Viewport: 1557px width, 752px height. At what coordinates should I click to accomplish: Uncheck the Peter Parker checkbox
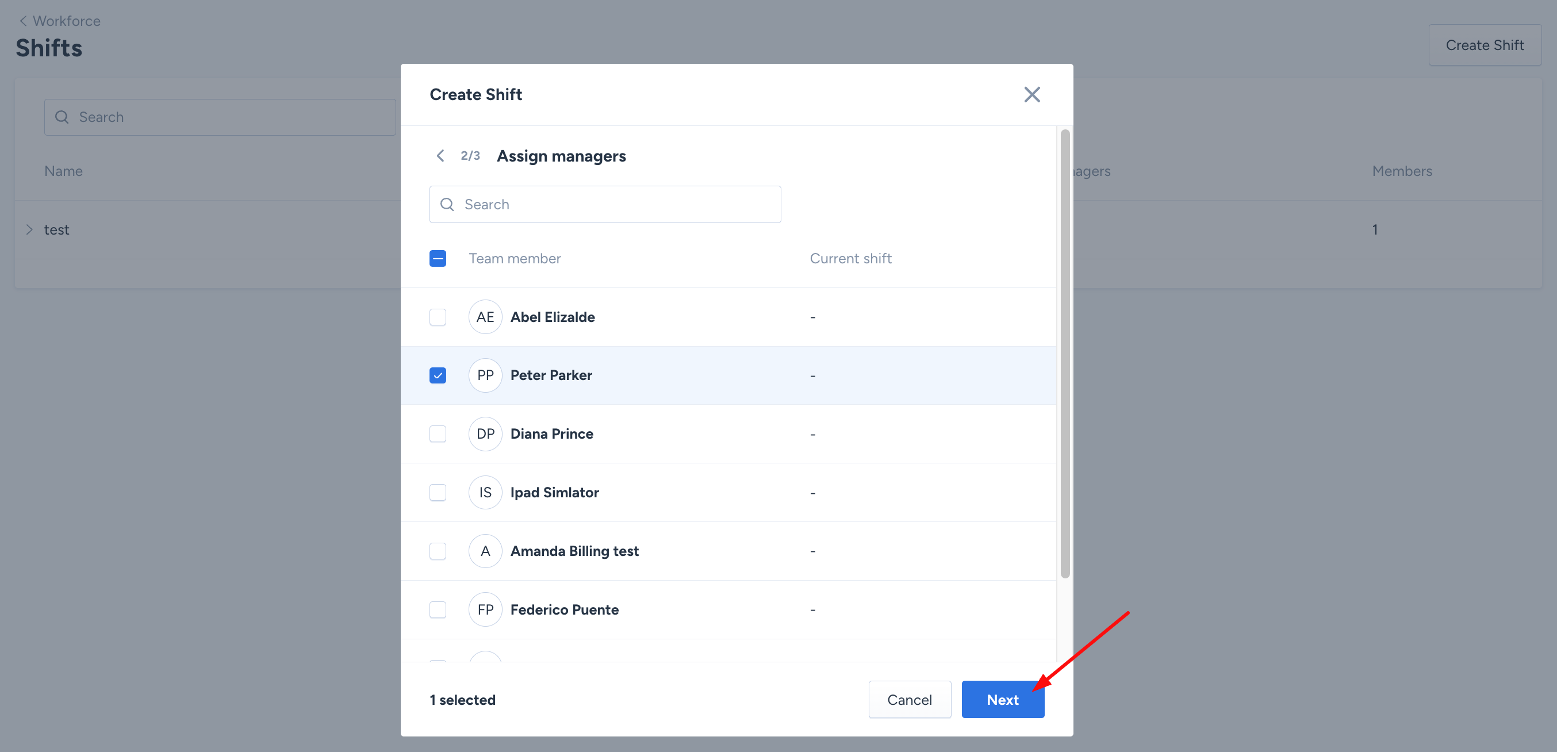[x=438, y=375]
